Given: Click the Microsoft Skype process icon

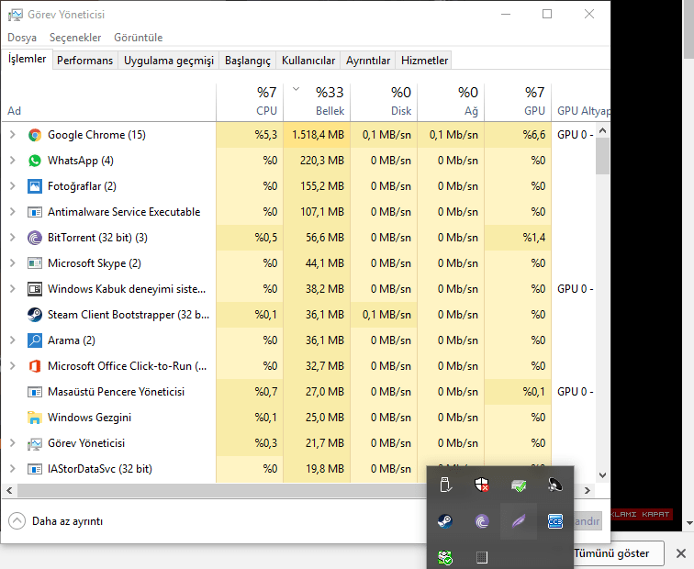Looking at the screenshot, I should pos(35,263).
